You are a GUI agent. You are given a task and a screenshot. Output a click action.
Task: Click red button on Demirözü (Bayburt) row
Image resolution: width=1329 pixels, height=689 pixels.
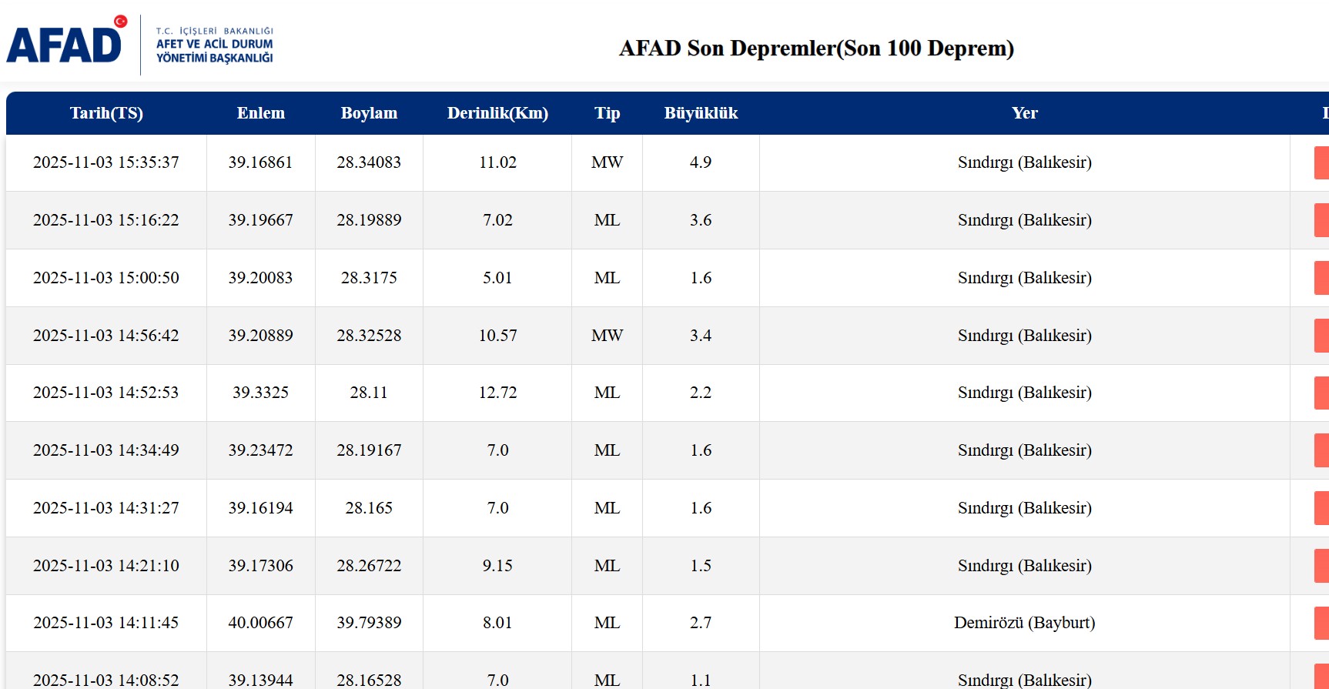click(x=1321, y=623)
